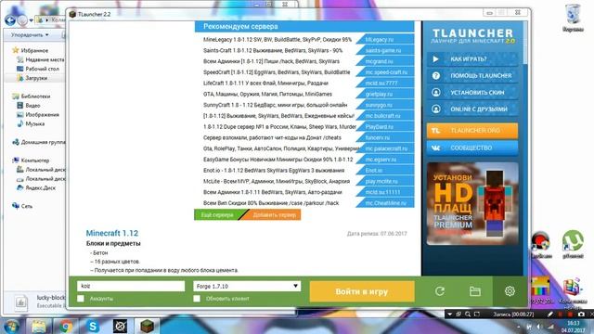Take a screenshot with the camera icon
The image size is (594, 334).
coord(582,315)
